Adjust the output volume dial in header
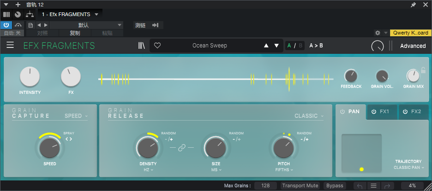 378,46
